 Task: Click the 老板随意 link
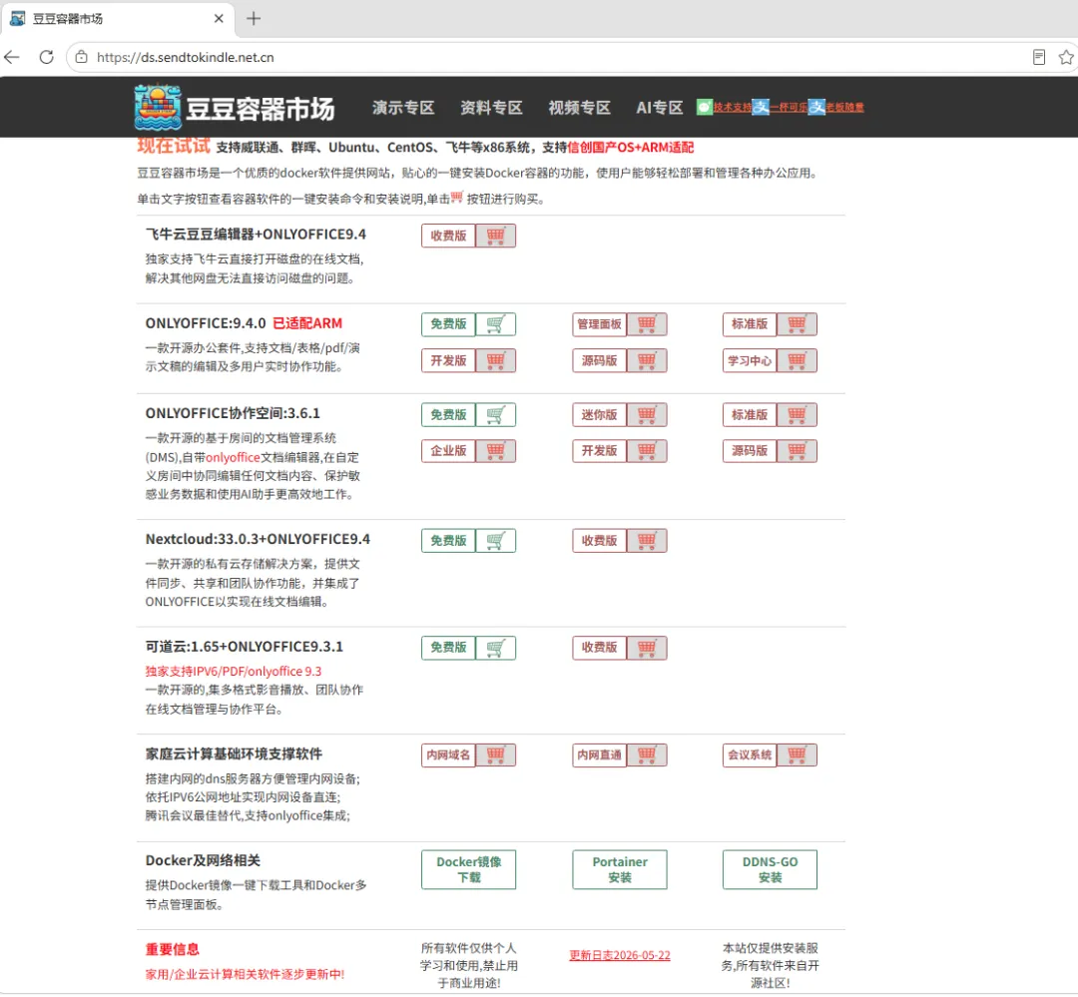point(845,107)
